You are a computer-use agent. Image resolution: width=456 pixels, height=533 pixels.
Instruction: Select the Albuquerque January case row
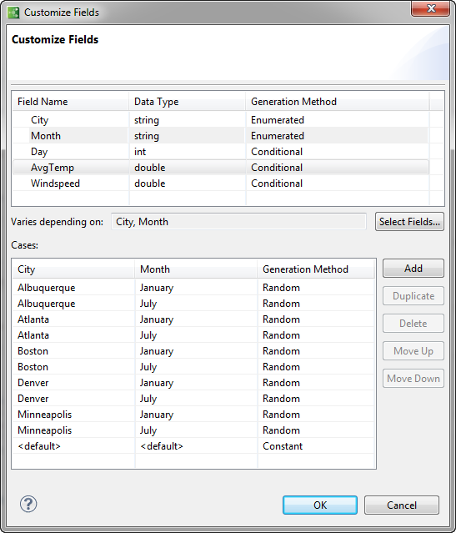(x=193, y=288)
